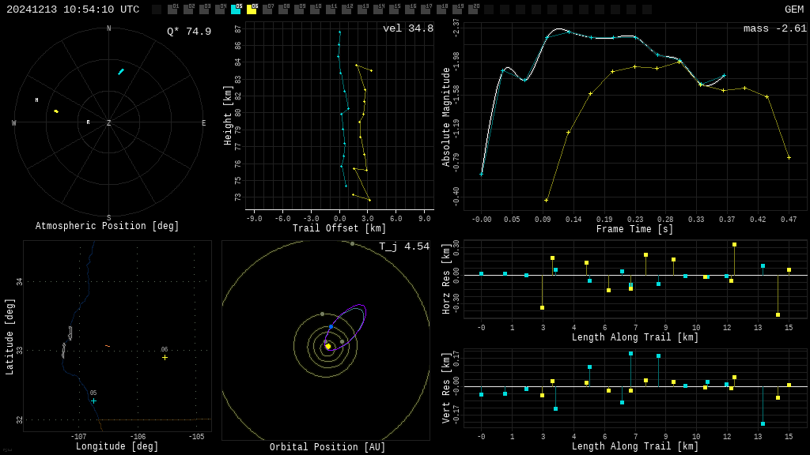The image size is (810, 455).
Task: Click station 05 cyan cross on map
Action: (x=93, y=401)
